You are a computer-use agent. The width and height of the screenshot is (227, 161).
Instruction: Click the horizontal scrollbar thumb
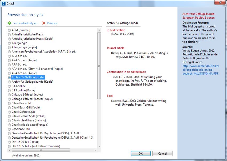click(41, 150)
